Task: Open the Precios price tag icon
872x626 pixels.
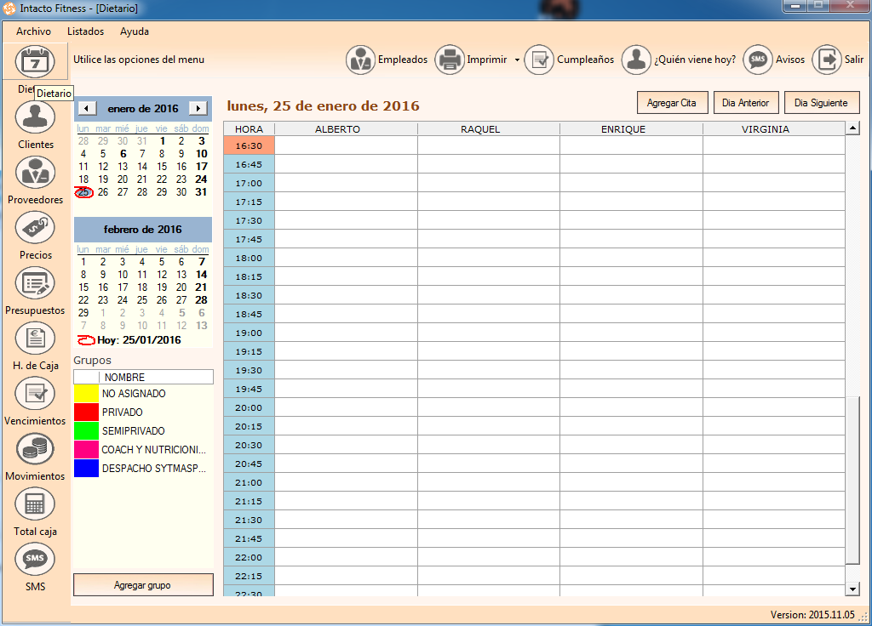Action: click(x=35, y=228)
